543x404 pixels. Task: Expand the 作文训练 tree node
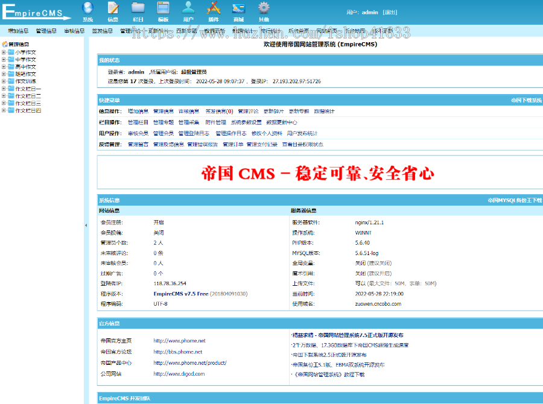(4, 81)
